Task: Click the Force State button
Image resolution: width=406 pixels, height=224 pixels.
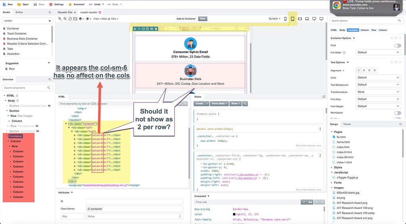Action: pyautogui.click(x=219, y=104)
